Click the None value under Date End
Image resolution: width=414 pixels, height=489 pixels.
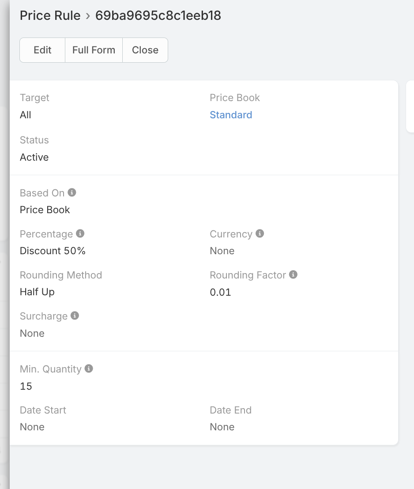tap(222, 427)
